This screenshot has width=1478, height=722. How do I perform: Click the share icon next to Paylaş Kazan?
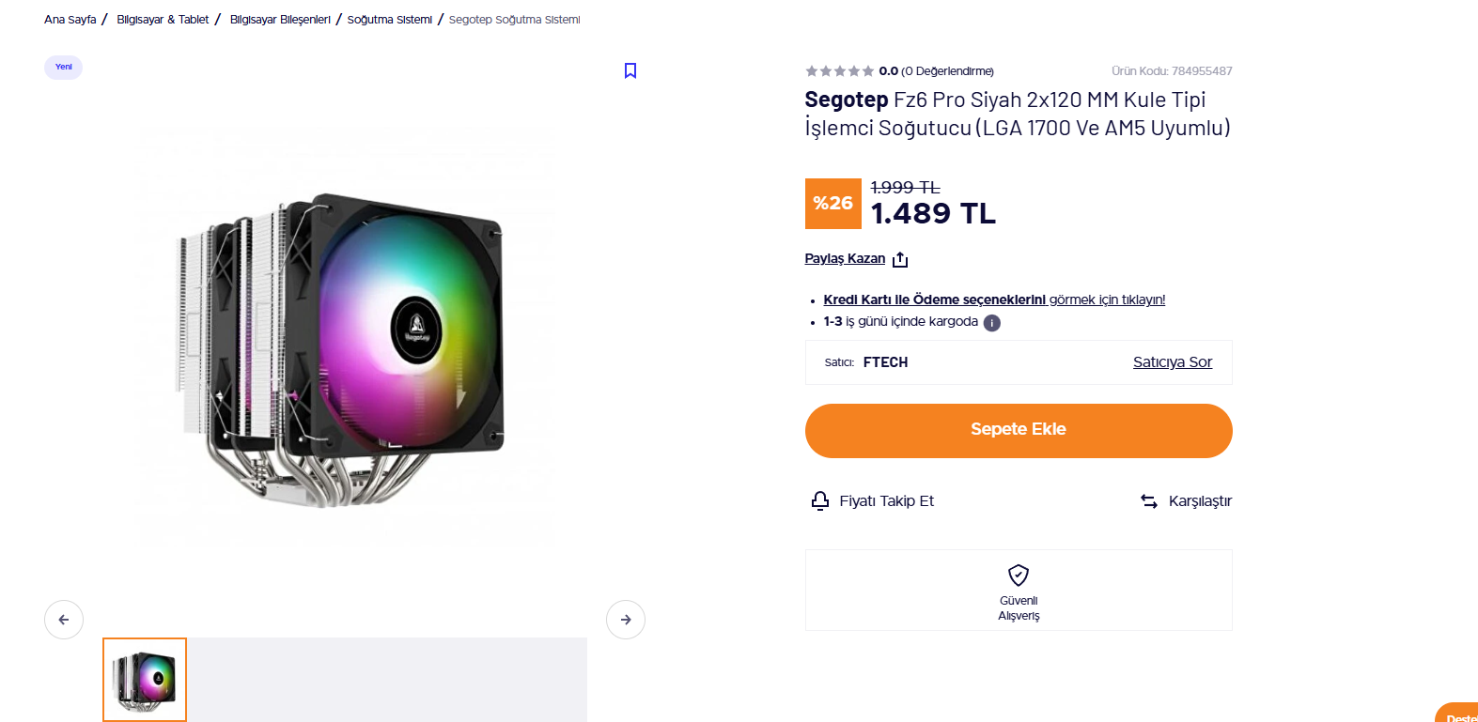tap(900, 259)
